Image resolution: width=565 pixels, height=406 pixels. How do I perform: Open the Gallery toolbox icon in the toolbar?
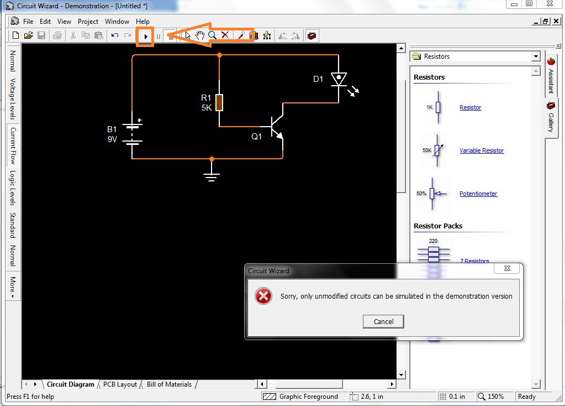[x=311, y=35]
